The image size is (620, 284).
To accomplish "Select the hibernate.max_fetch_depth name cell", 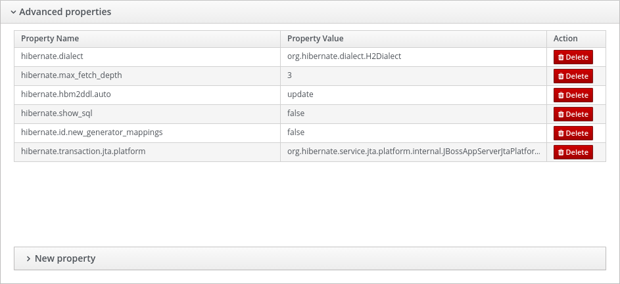I will click(x=147, y=75).
